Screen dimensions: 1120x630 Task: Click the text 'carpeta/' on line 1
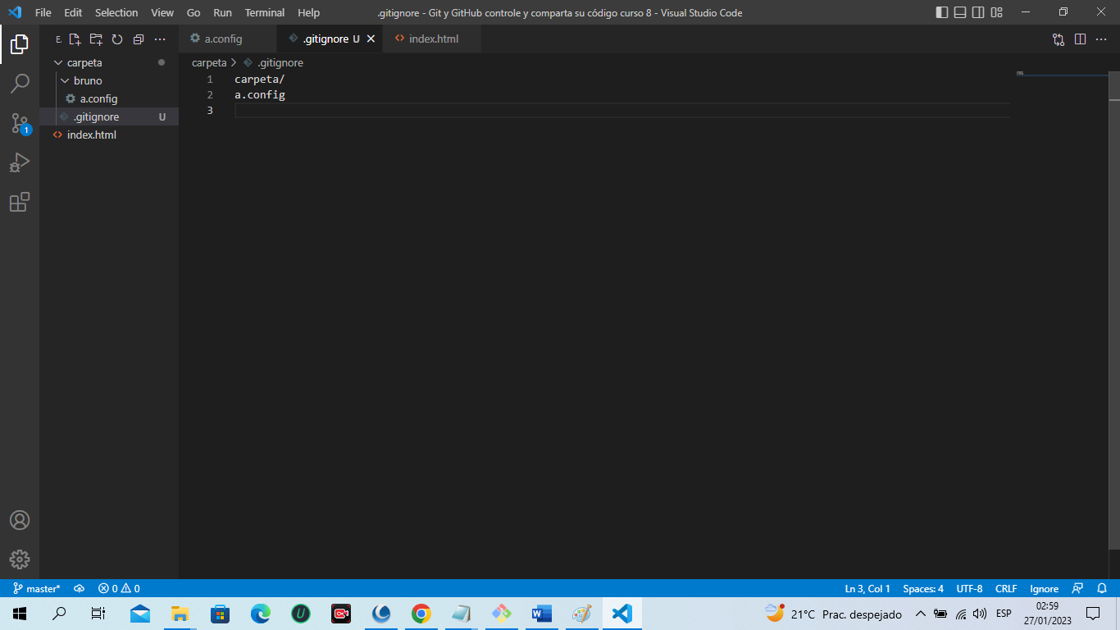coord(259,80)
